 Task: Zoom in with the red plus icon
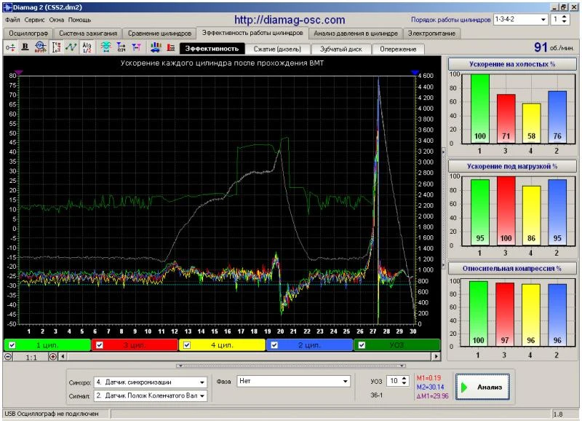point(52,357)
